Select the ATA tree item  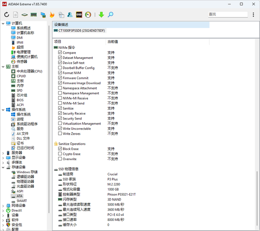17,196
